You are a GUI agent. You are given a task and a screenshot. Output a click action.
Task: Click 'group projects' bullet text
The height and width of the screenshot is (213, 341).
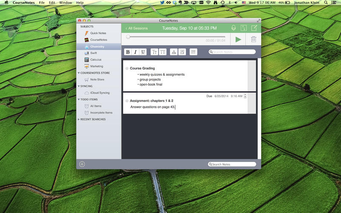pyautogui.click(x=150, y=80)
